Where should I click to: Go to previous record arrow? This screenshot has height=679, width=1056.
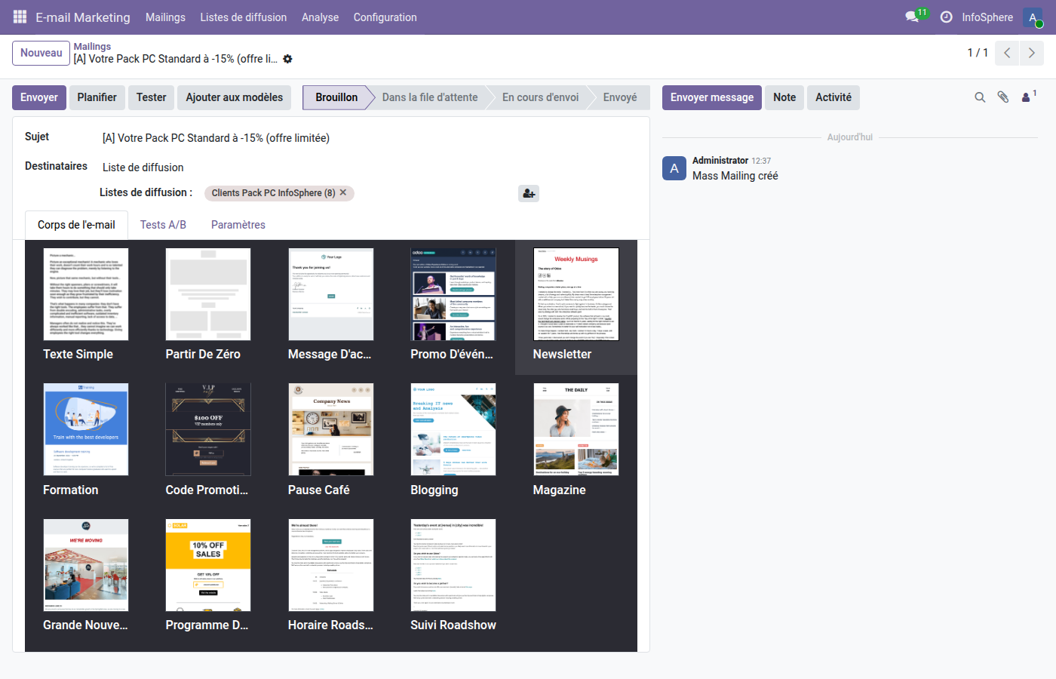[x=1007, y=53]
